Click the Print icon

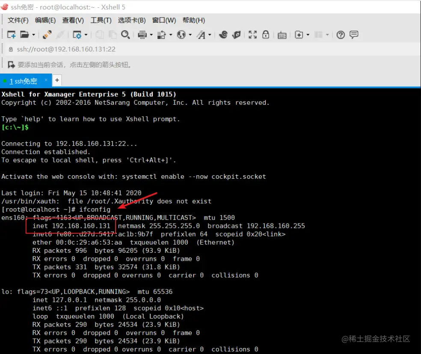142,35
